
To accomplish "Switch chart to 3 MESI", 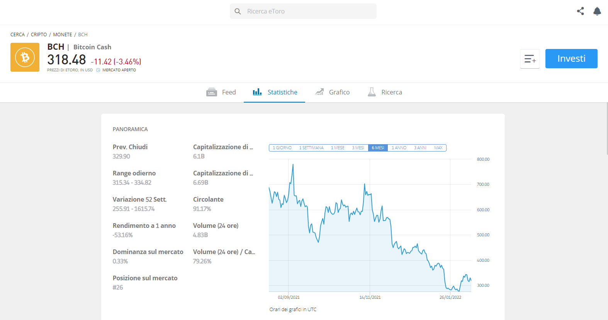I will pyautogui.click(x=358, y=148).
